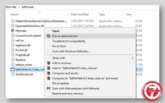
Task: Click the WanPacket.dll file icon
Action: point(13,75)
